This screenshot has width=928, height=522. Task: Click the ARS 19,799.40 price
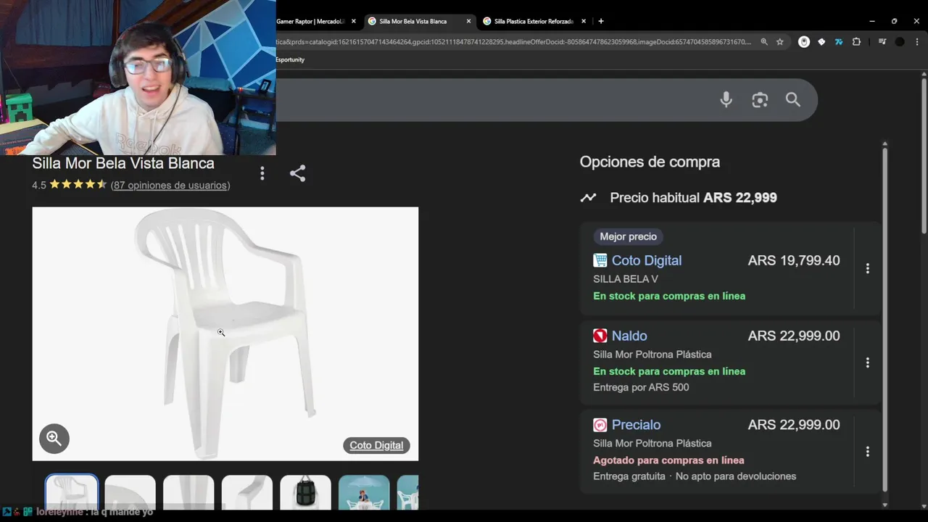(794, 260)
